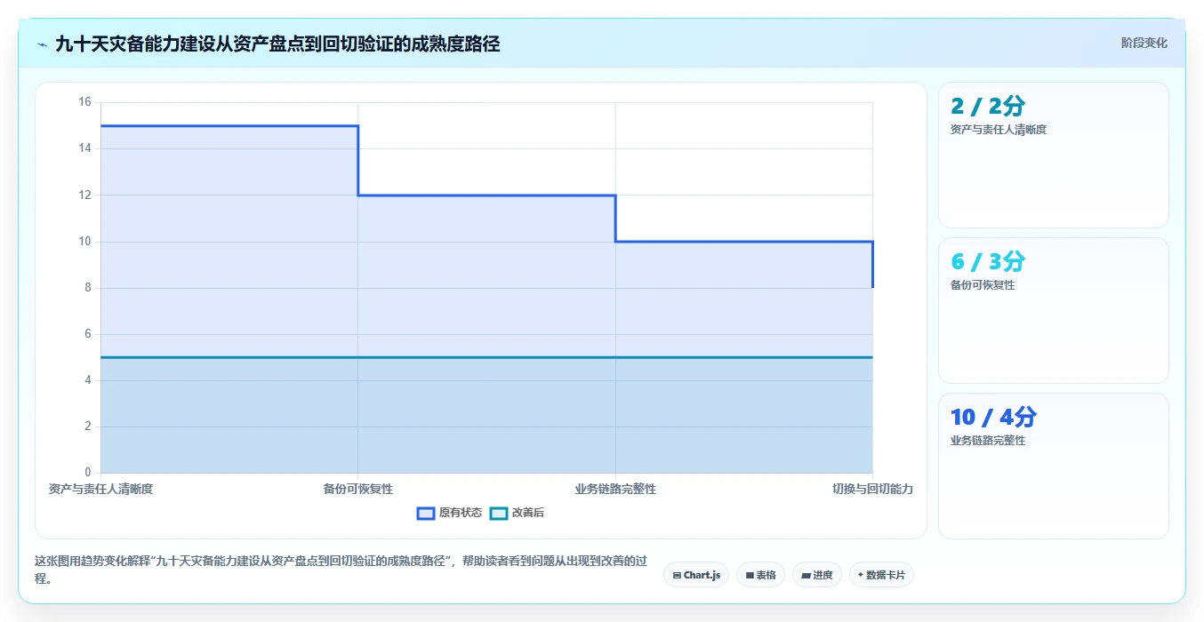Open the 10 / 4分 data card
Viewport: 1204px width, 622px height.
(x=1053, y=466)
